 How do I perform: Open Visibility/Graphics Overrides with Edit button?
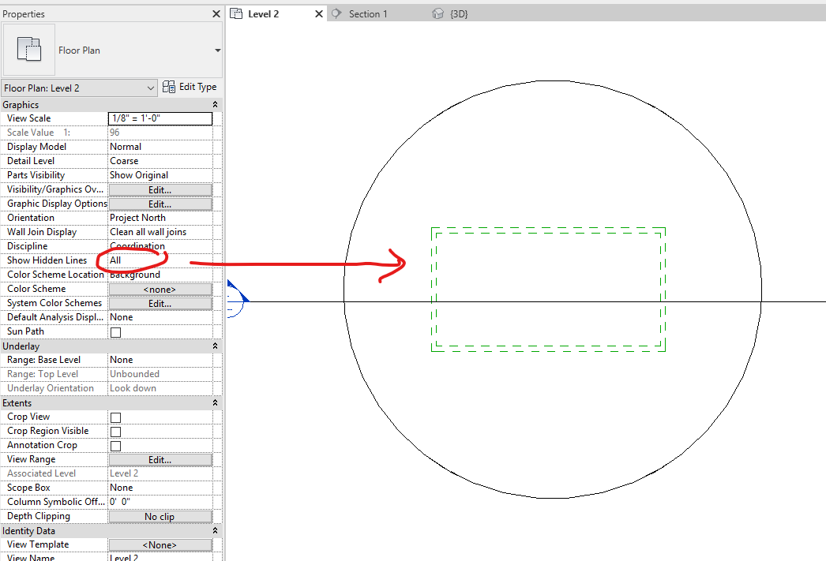[x=160, y=189]
